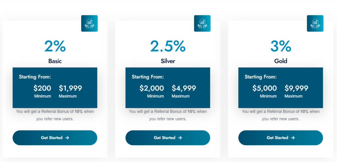Click the Silver plan growth icon badge
The height and width of the screenshot is (162, 337).
[x=202, y=23]
